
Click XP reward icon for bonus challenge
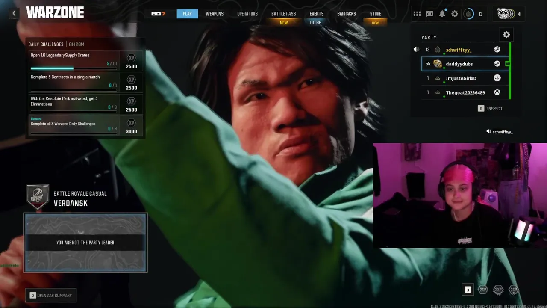tap(132, 123)
